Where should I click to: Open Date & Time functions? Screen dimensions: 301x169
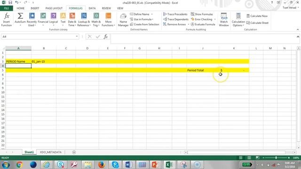[72, 19]
